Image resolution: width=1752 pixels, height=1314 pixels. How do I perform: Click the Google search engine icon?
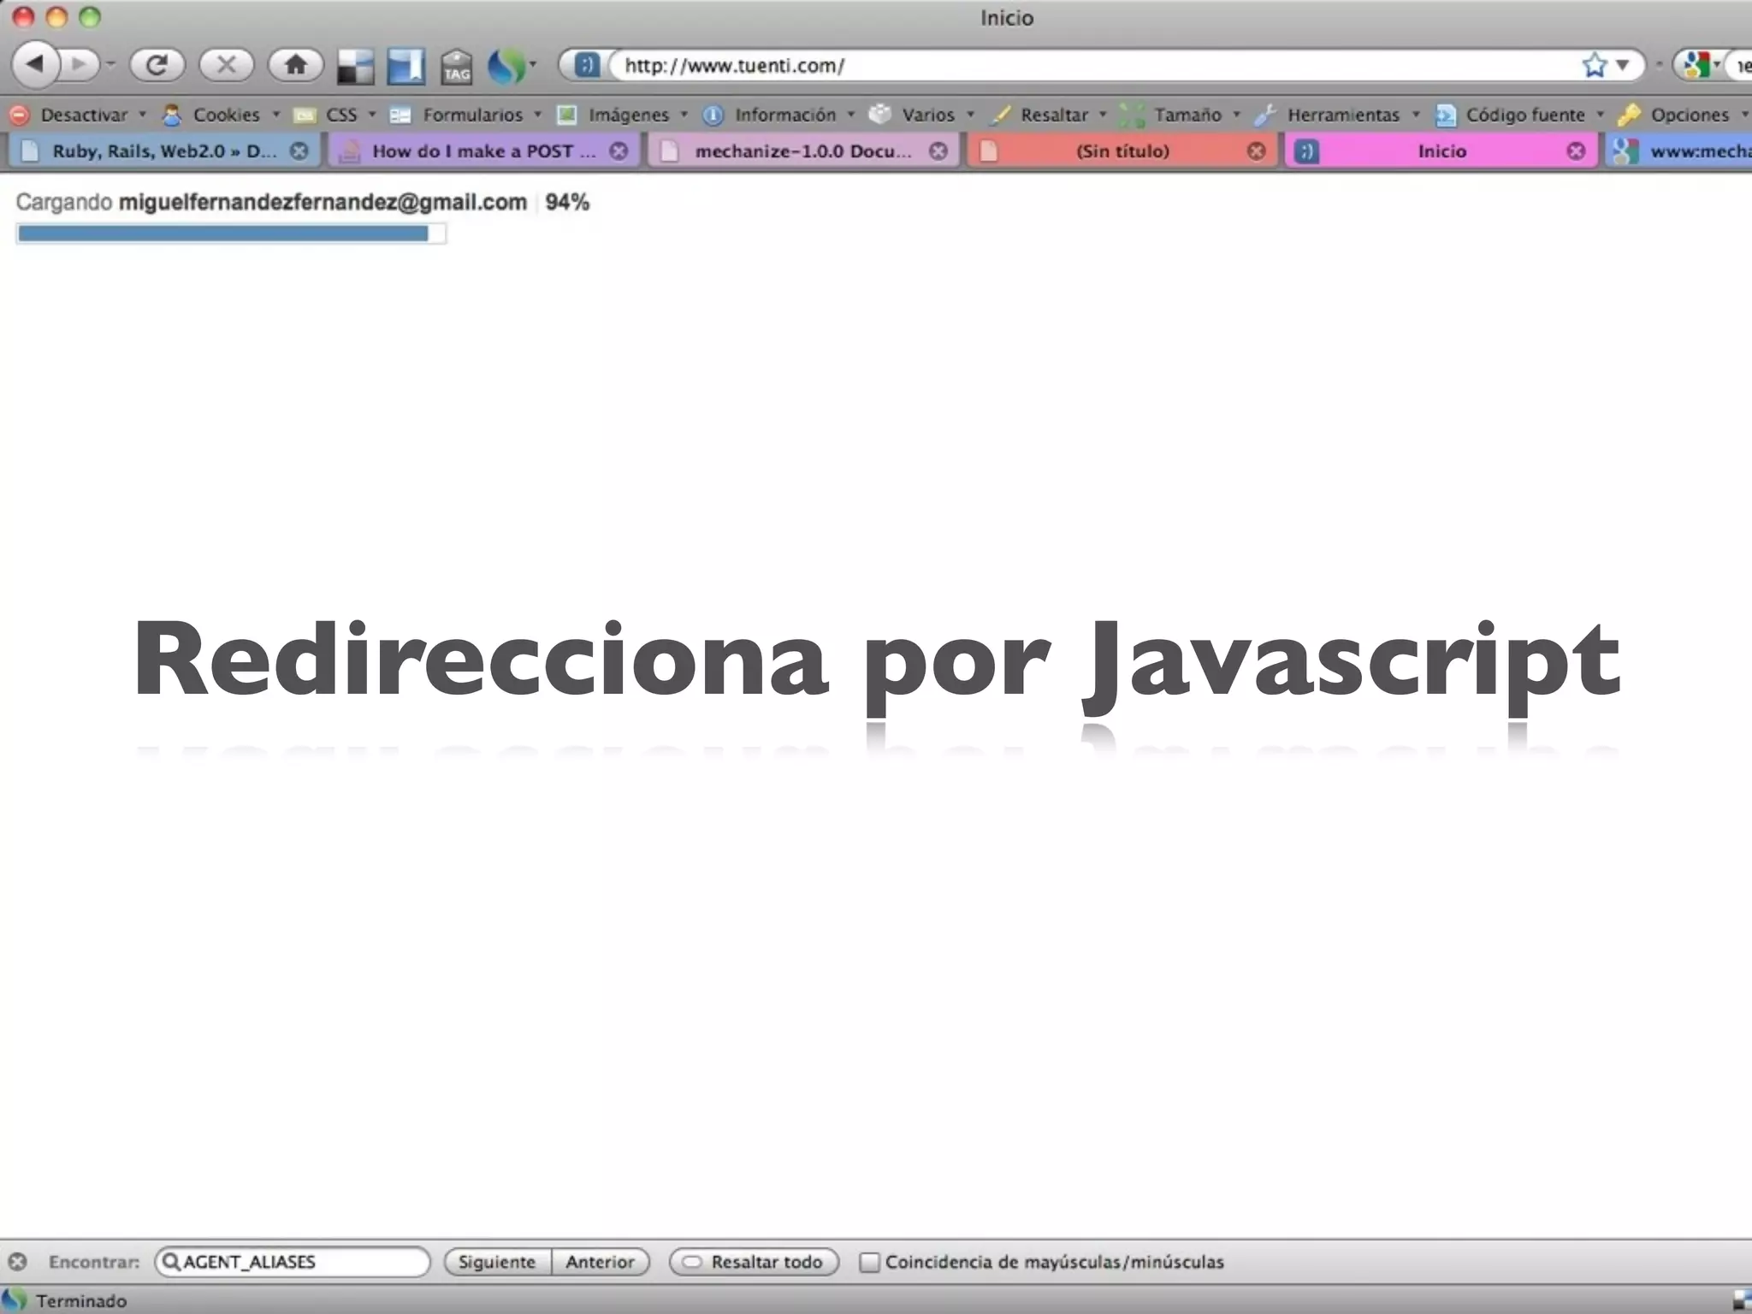point(1696,65)
